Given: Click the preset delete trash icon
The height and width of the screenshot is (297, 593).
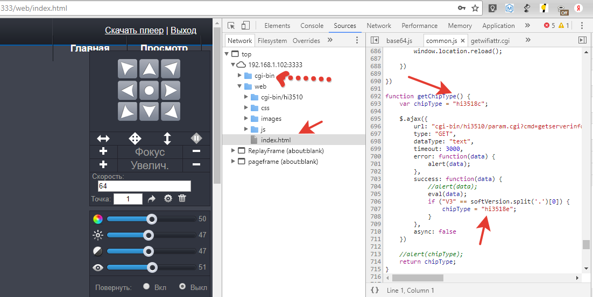Looking at the screenshot, I should [182, 199].
